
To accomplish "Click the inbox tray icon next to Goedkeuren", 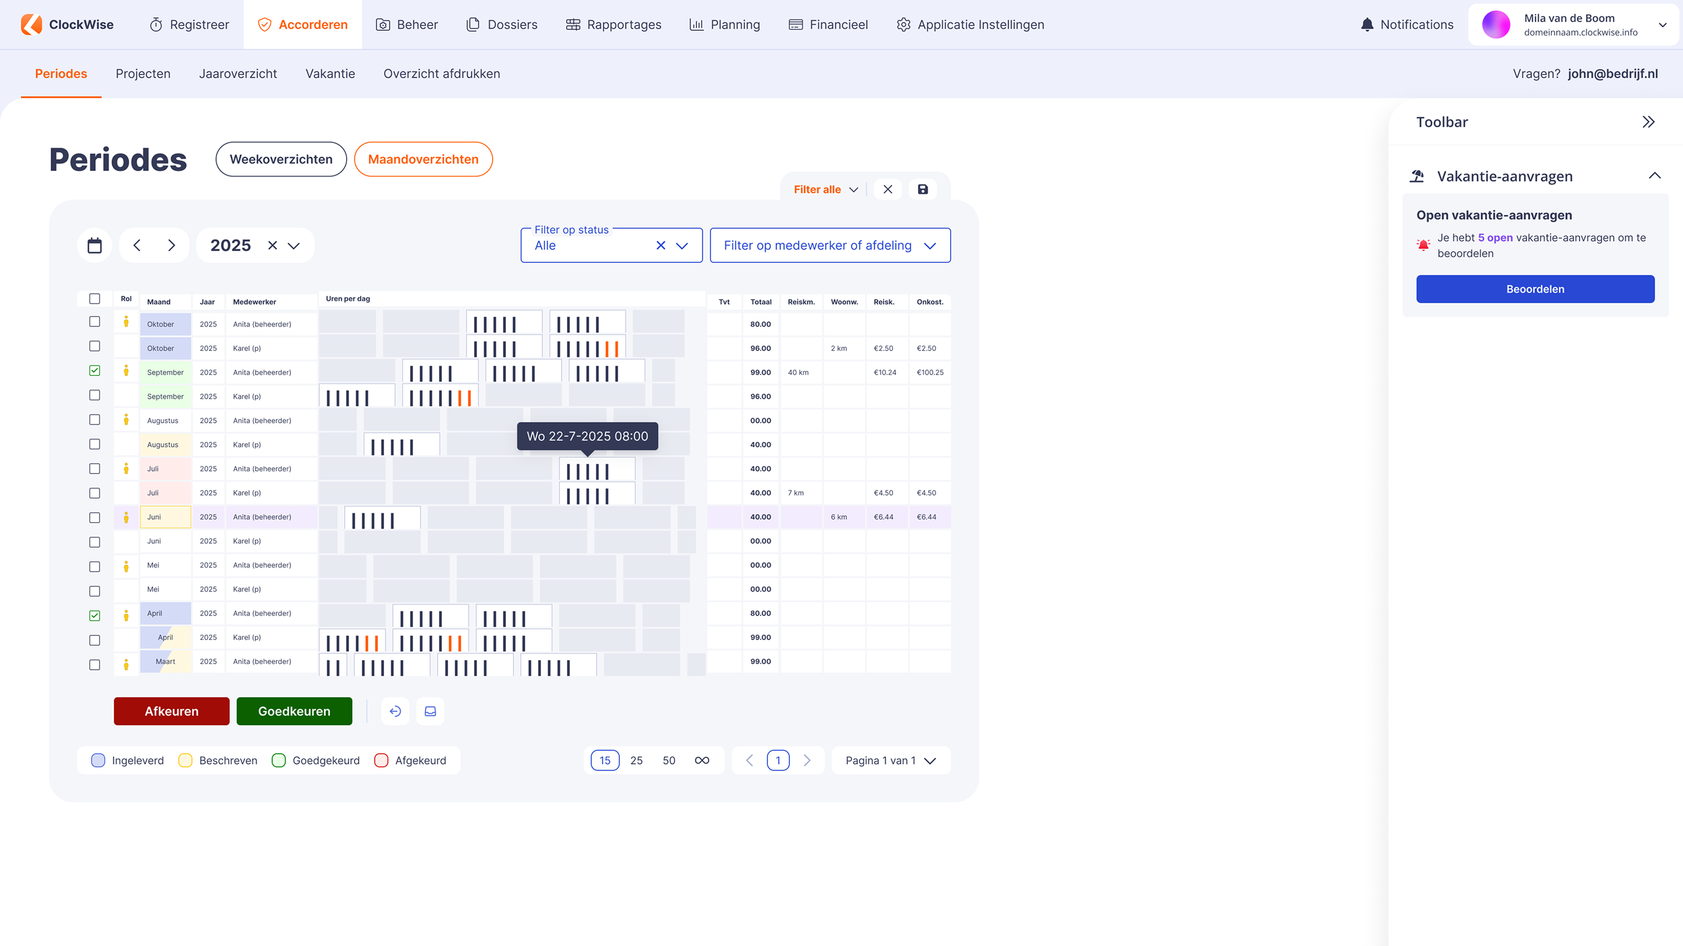I will tap(431, 711).
